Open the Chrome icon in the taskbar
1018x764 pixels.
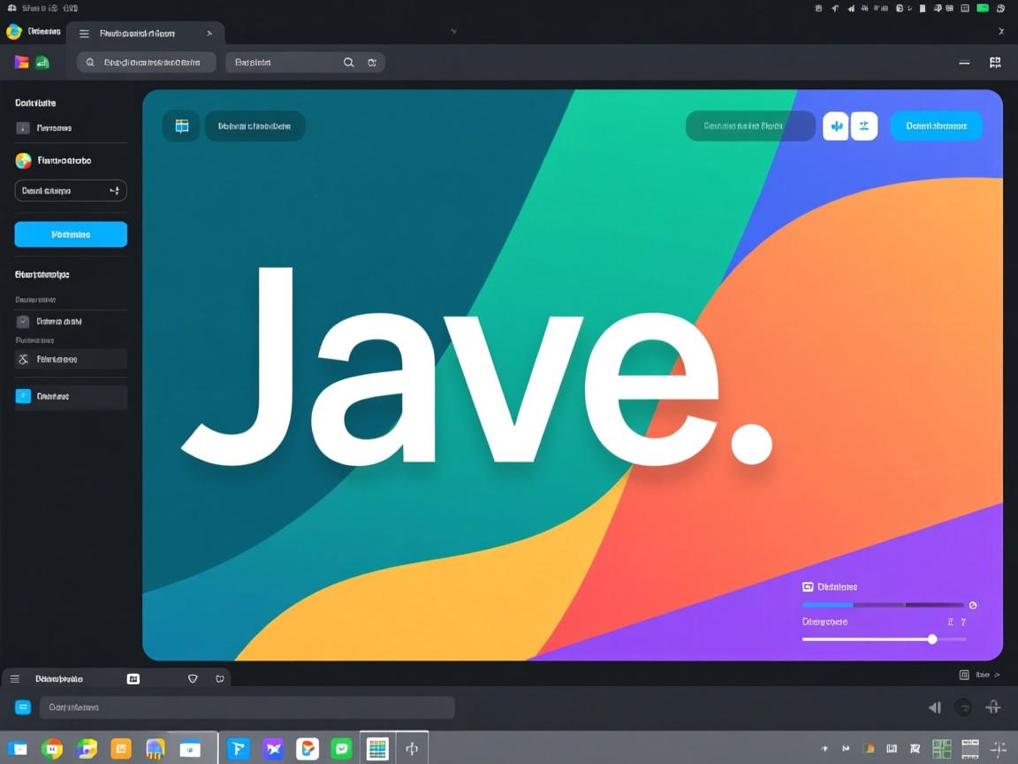point(52,748)
